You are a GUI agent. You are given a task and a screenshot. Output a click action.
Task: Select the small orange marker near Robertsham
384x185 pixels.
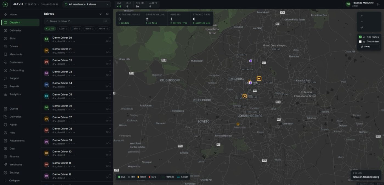click(238, 124)
